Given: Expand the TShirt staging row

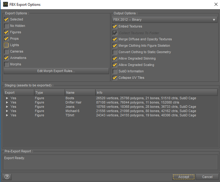Looking at the screenshot, I should (7, 115).
